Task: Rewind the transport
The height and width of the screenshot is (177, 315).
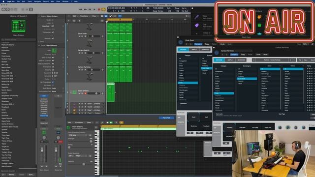Action: (x=81, y=9)
